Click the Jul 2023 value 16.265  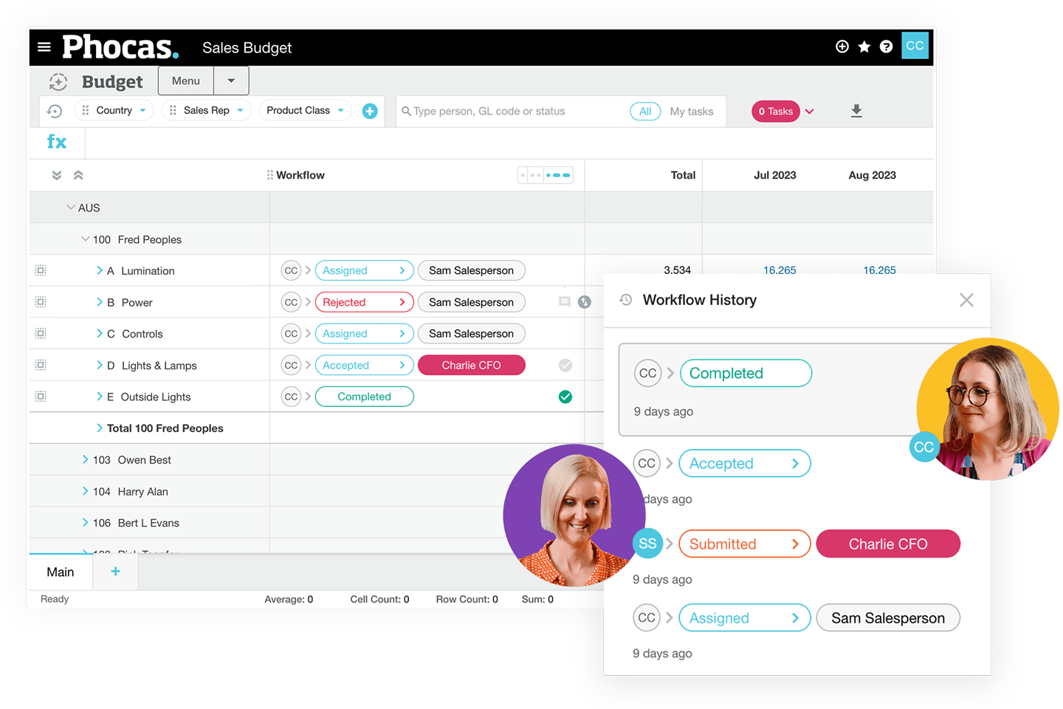click(x=780, y=270)
